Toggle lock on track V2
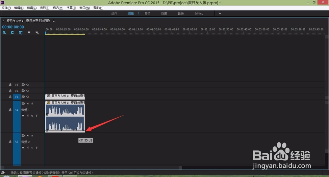Viewport: 329px width, 177px height. coord(10,91)
